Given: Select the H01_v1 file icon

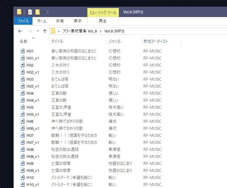Looking at the screenshot, I should 22,58.
